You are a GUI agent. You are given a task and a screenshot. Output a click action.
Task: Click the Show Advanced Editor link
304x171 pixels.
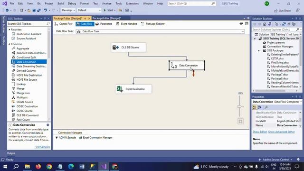pos(281,132)
